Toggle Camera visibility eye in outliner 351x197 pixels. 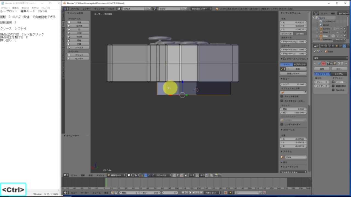[337, 29]
